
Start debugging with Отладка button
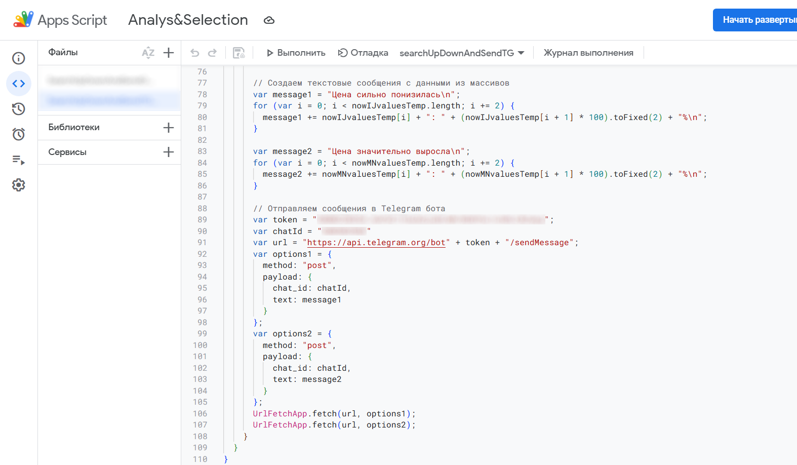[x=363, y=53]
